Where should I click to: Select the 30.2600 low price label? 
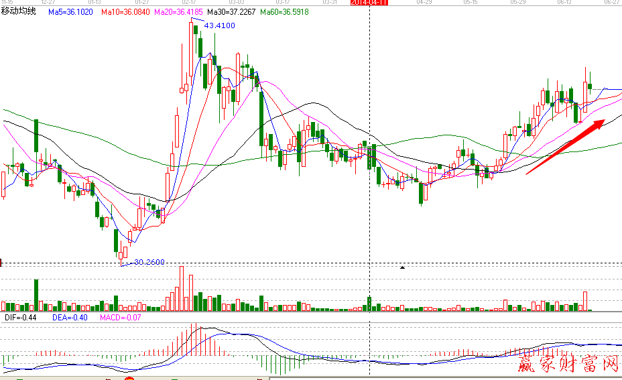149,262
